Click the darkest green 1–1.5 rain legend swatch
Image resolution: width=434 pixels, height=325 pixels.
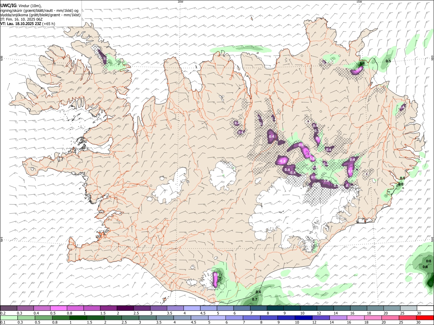coord(78,318)
